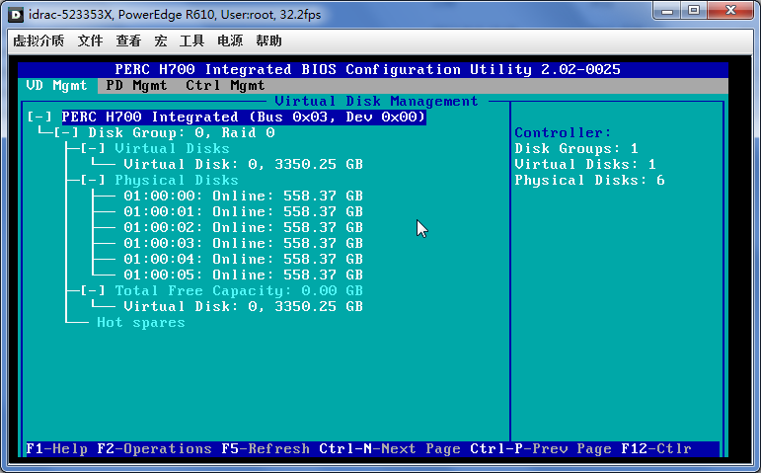This screenshot has width=761, height=473.
Task: Click the Disk Groups: 1 text
Action: point(576,148)
